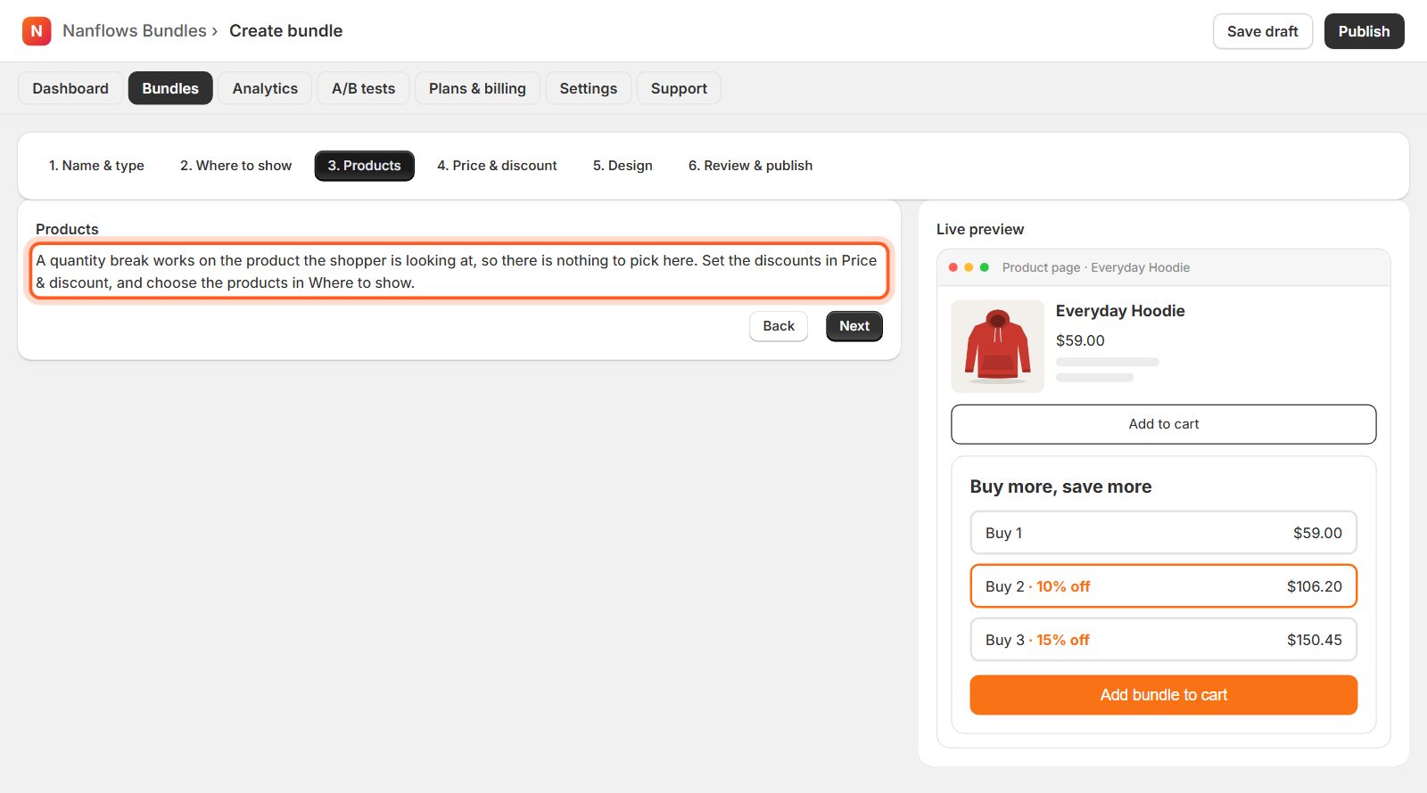Select the Buy 1 option at $59.00

point(1164,533)
